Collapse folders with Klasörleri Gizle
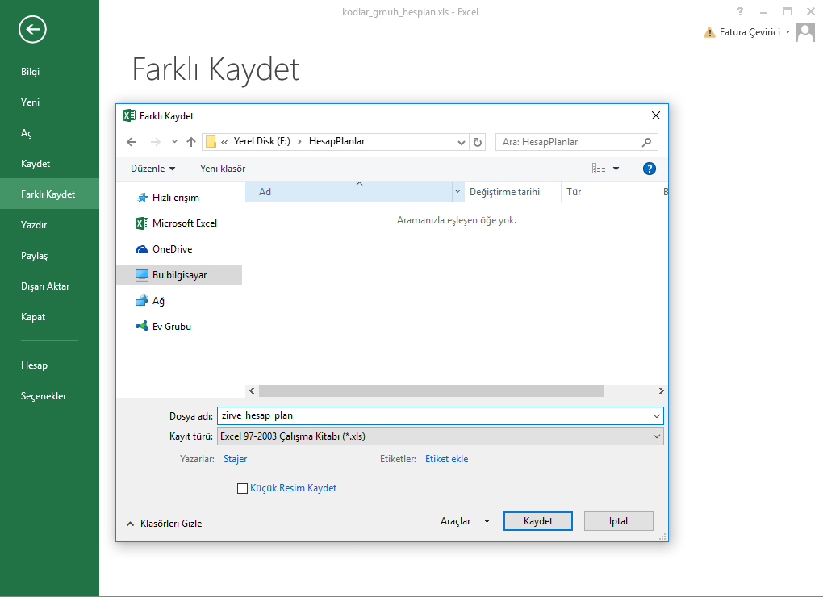Image resolution: width=823 pixels, height=597 pixels. tap(165, 524)
